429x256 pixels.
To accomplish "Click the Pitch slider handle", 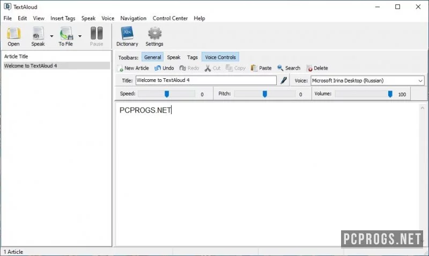I will (x=264, y=94).
